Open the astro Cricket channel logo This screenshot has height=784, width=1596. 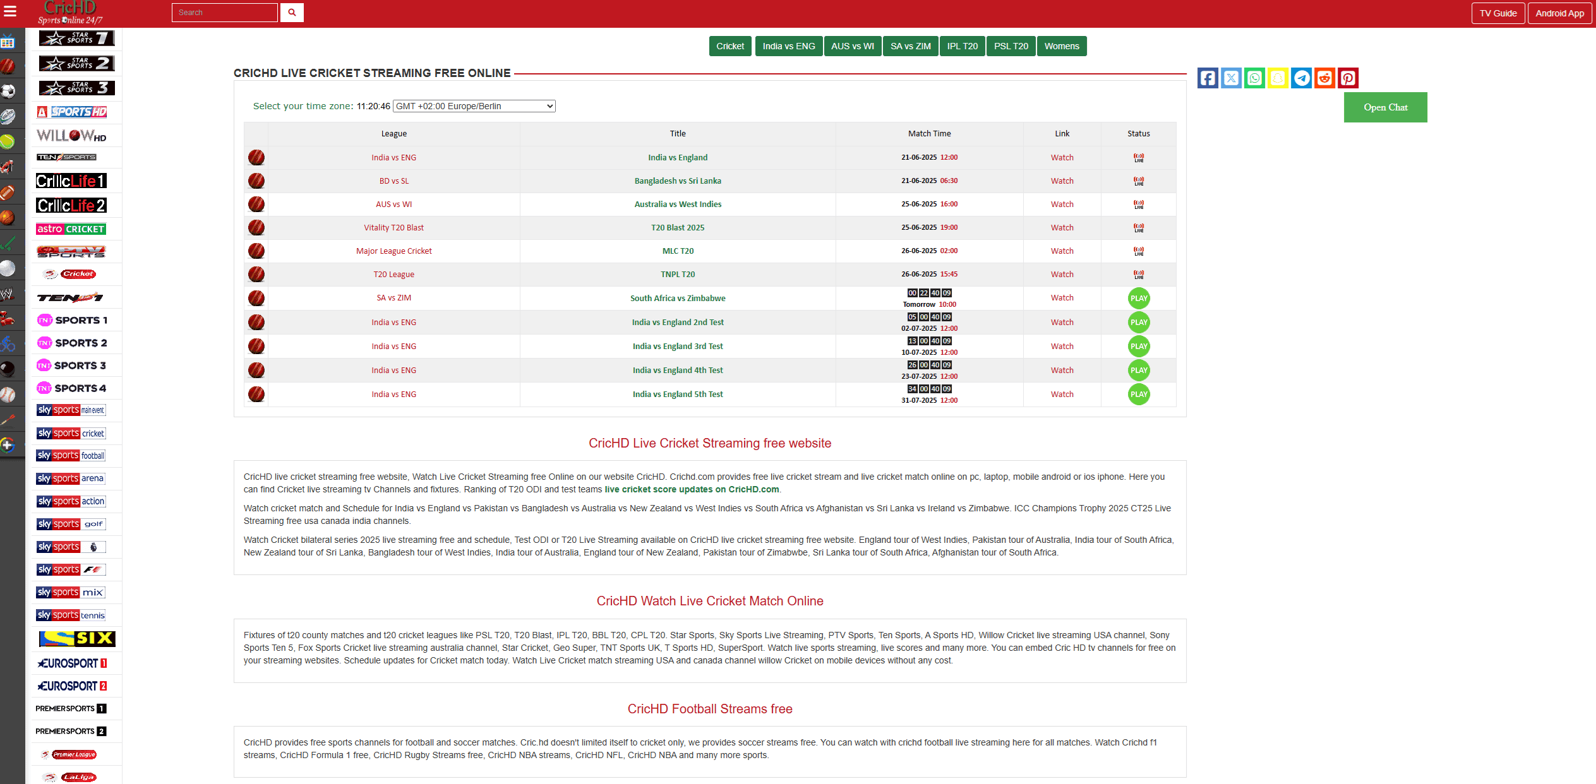tap(71, 229)
